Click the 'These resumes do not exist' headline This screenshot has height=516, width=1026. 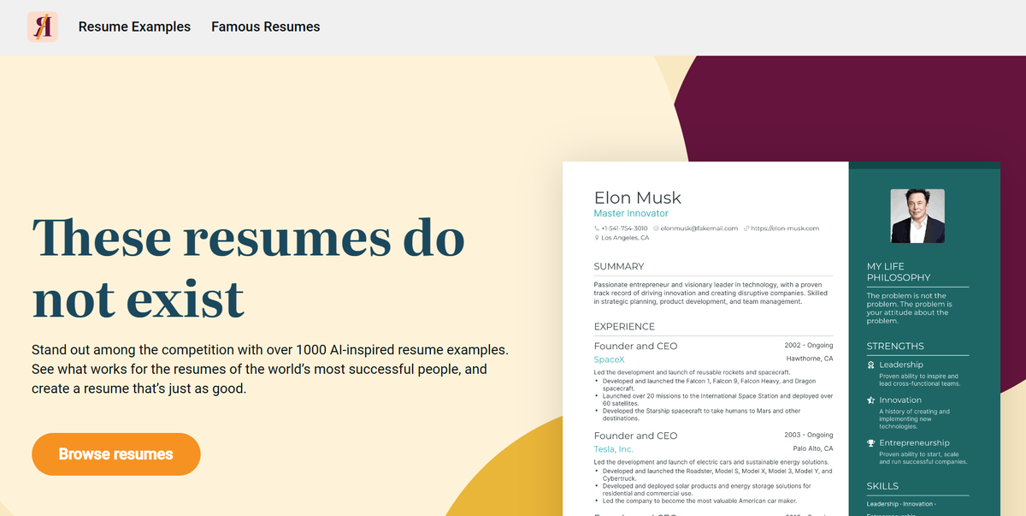tap(249, 269)
